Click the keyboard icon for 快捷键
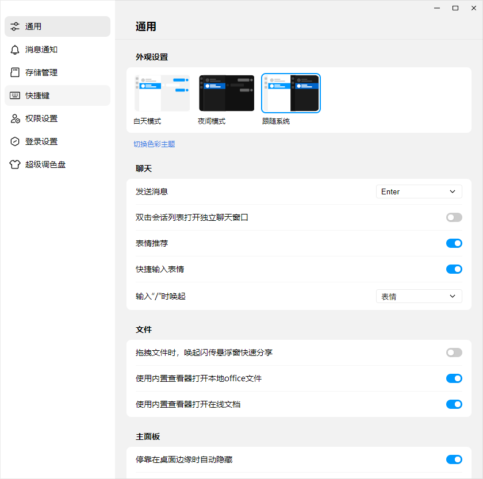This screenshot has width=483, height=479. (15, 95)
